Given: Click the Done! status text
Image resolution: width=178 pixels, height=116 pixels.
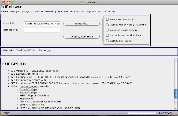Looking at the screenshot, I should point(6,113).
